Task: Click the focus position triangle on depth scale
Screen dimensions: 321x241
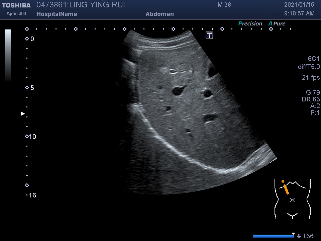Action: pyautogui.click(x=23, y=114)
